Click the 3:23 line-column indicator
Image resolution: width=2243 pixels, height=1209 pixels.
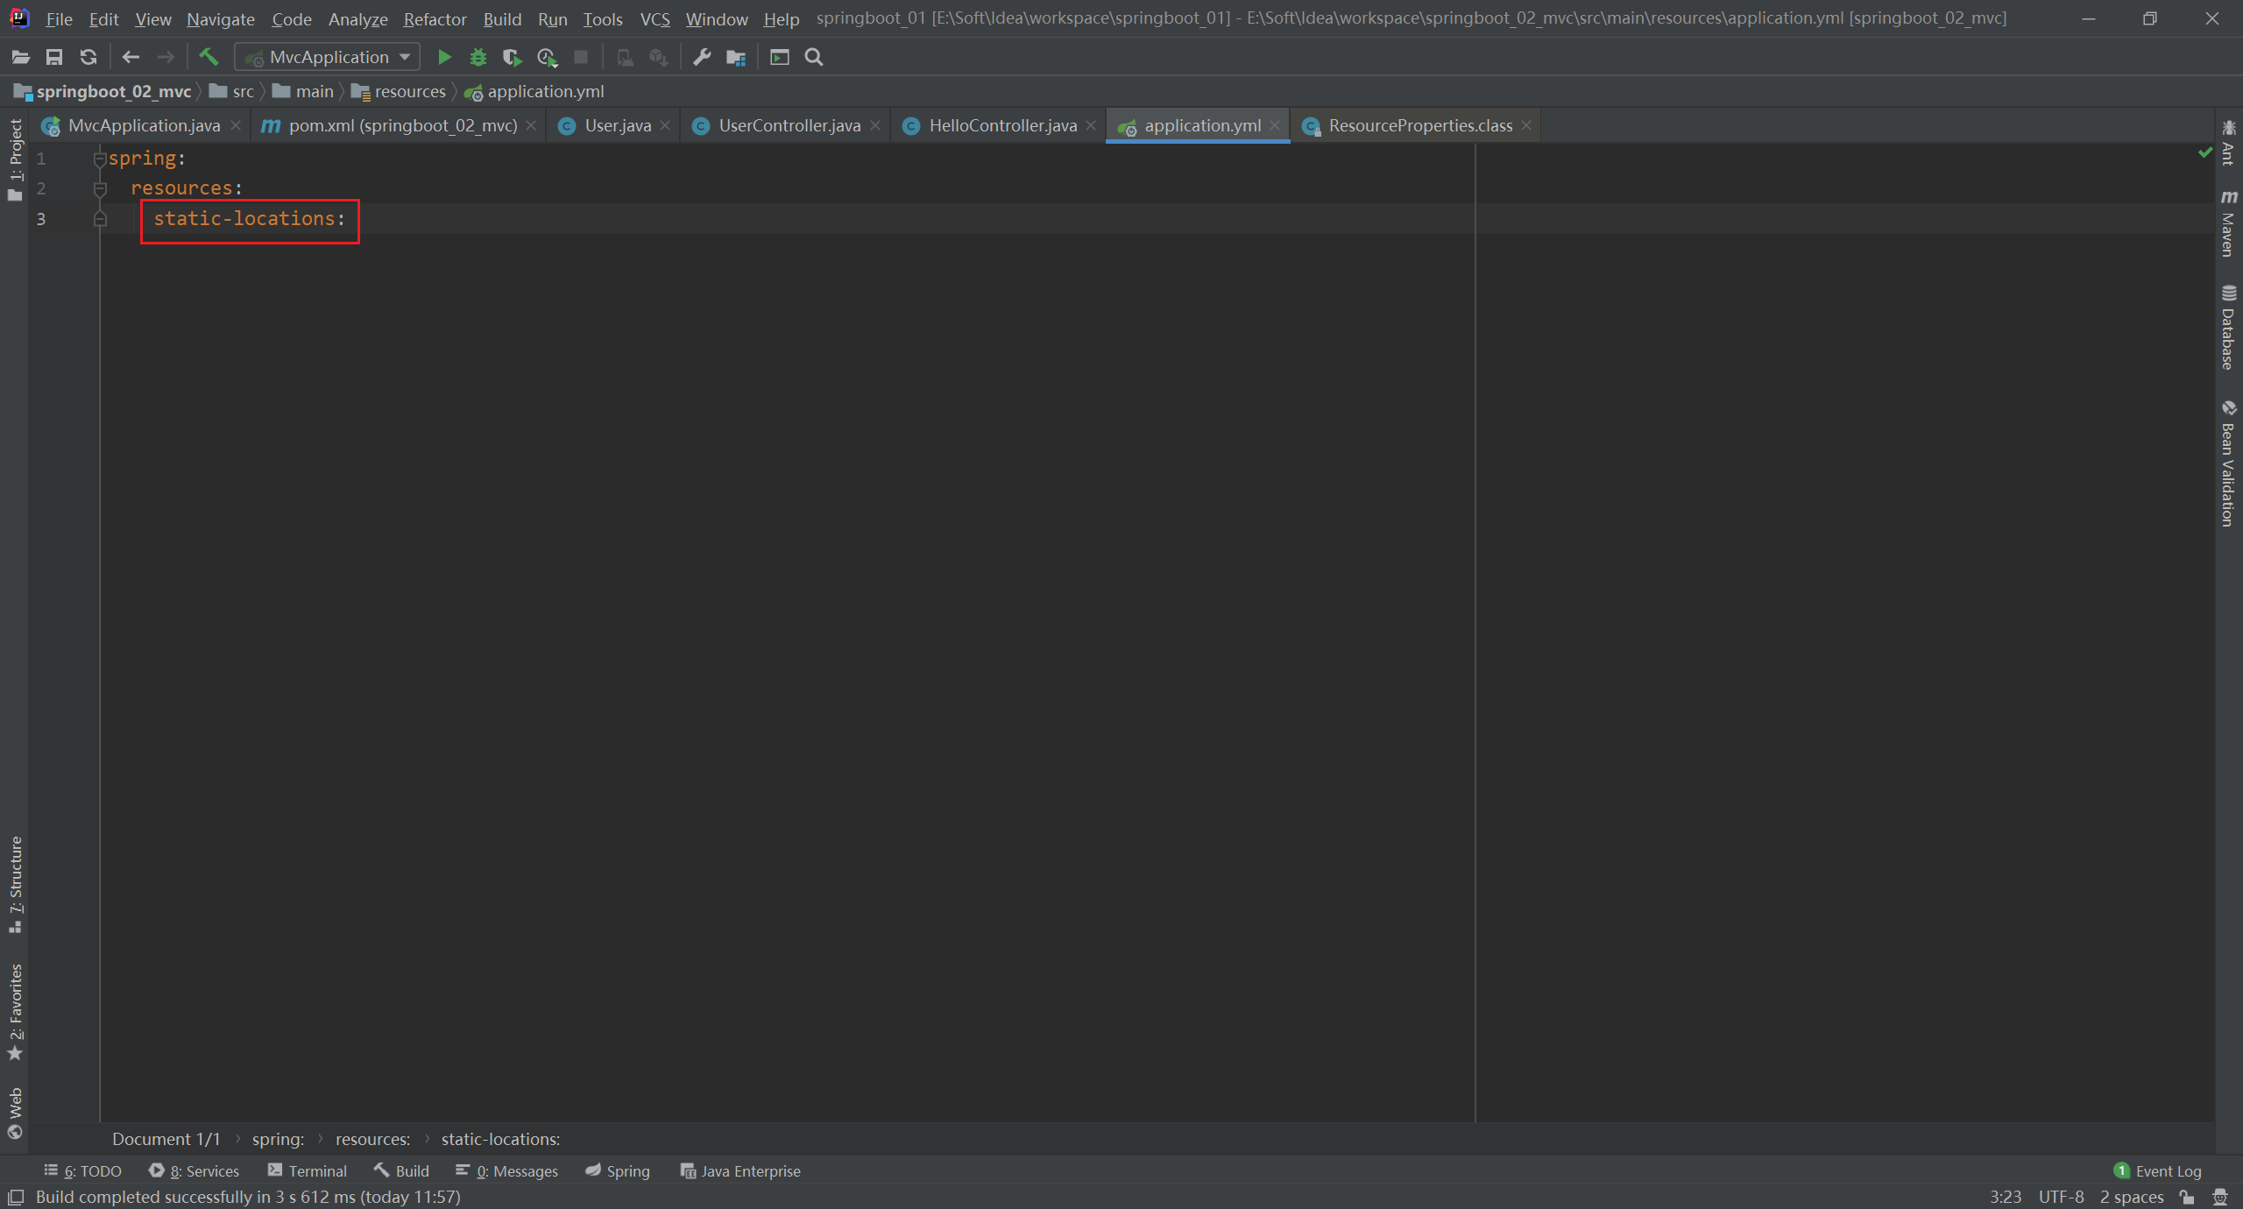coord(2005,1197)
